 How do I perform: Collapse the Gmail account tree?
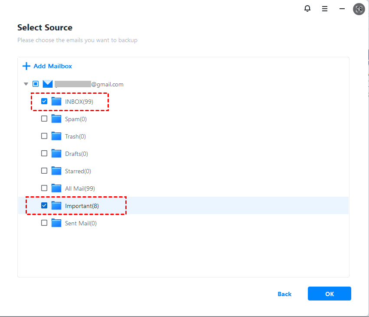(26, 84)
